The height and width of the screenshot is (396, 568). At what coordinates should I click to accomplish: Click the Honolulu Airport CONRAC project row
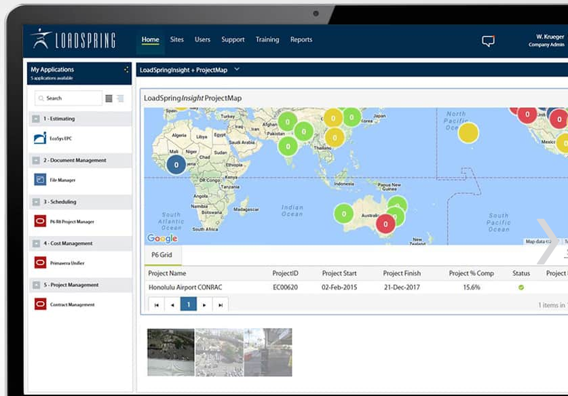(x=185, y=288)
